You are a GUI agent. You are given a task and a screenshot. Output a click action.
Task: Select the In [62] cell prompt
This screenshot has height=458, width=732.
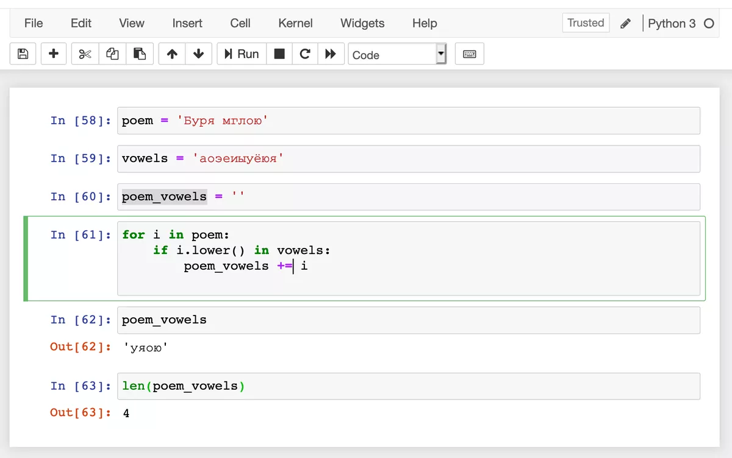(x=81, y=320)
